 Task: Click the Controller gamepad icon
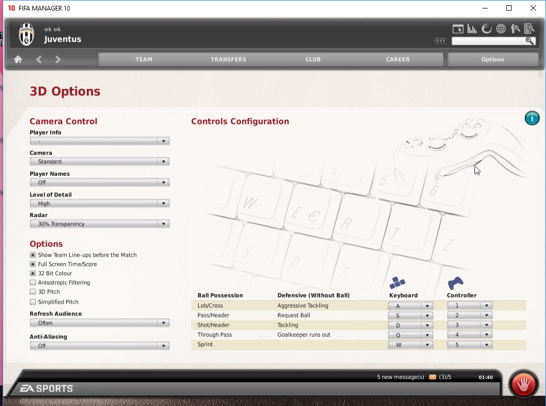click(x=455, y=283)
